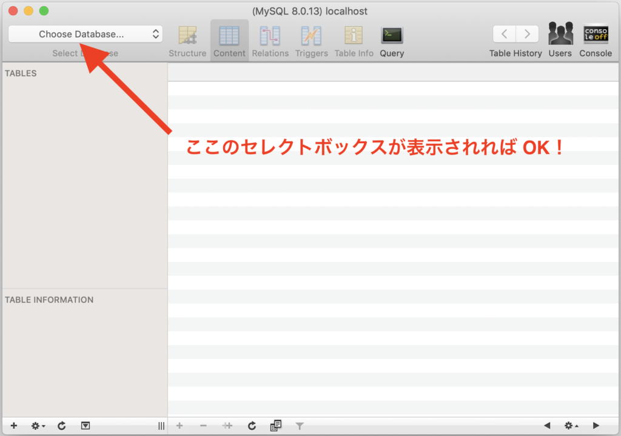Open the Triggers view
The width and height of the screenshot is (621, 436).
pos(311,36)
